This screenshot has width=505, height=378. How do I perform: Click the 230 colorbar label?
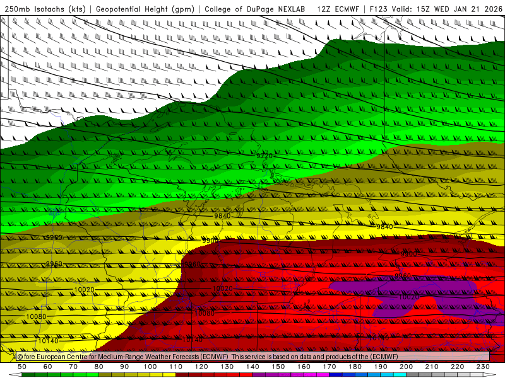483,367
